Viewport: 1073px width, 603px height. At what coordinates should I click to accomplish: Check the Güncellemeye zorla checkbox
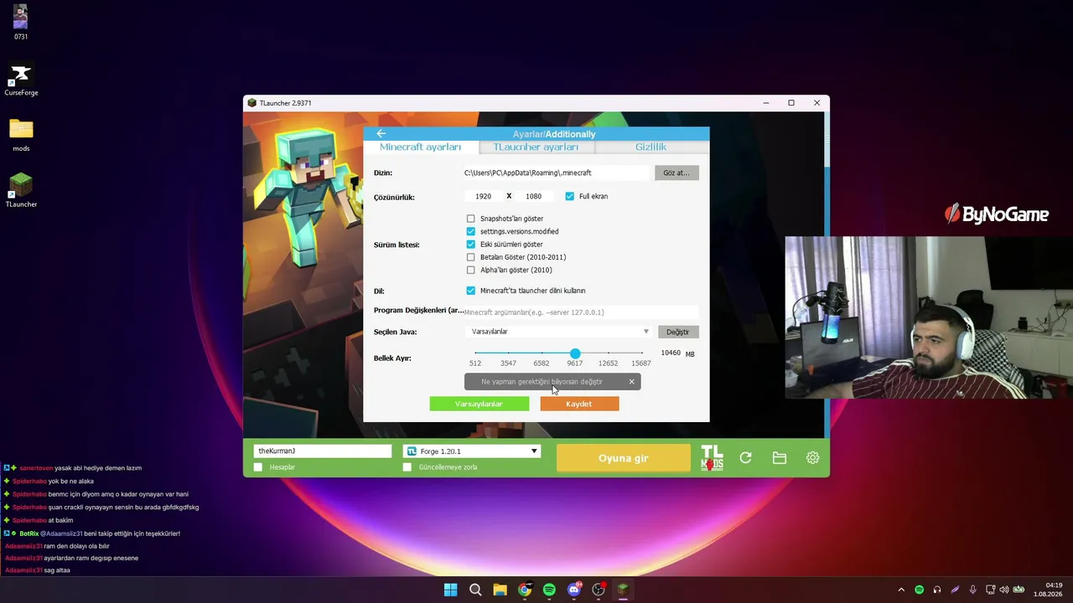click(407, 467)
